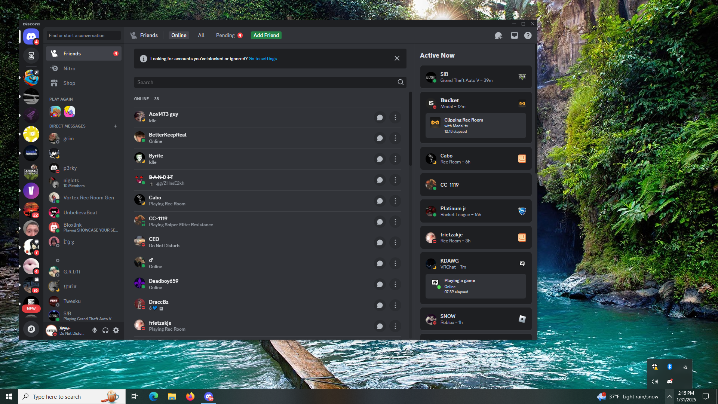Create a DM with the plus icon

(x=115, y=126)
